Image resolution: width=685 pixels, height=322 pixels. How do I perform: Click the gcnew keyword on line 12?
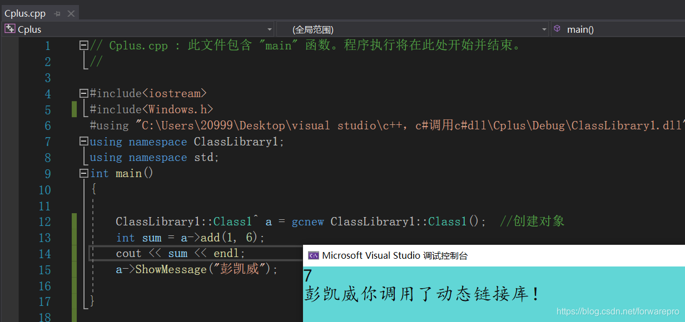(x=308, y=222)
